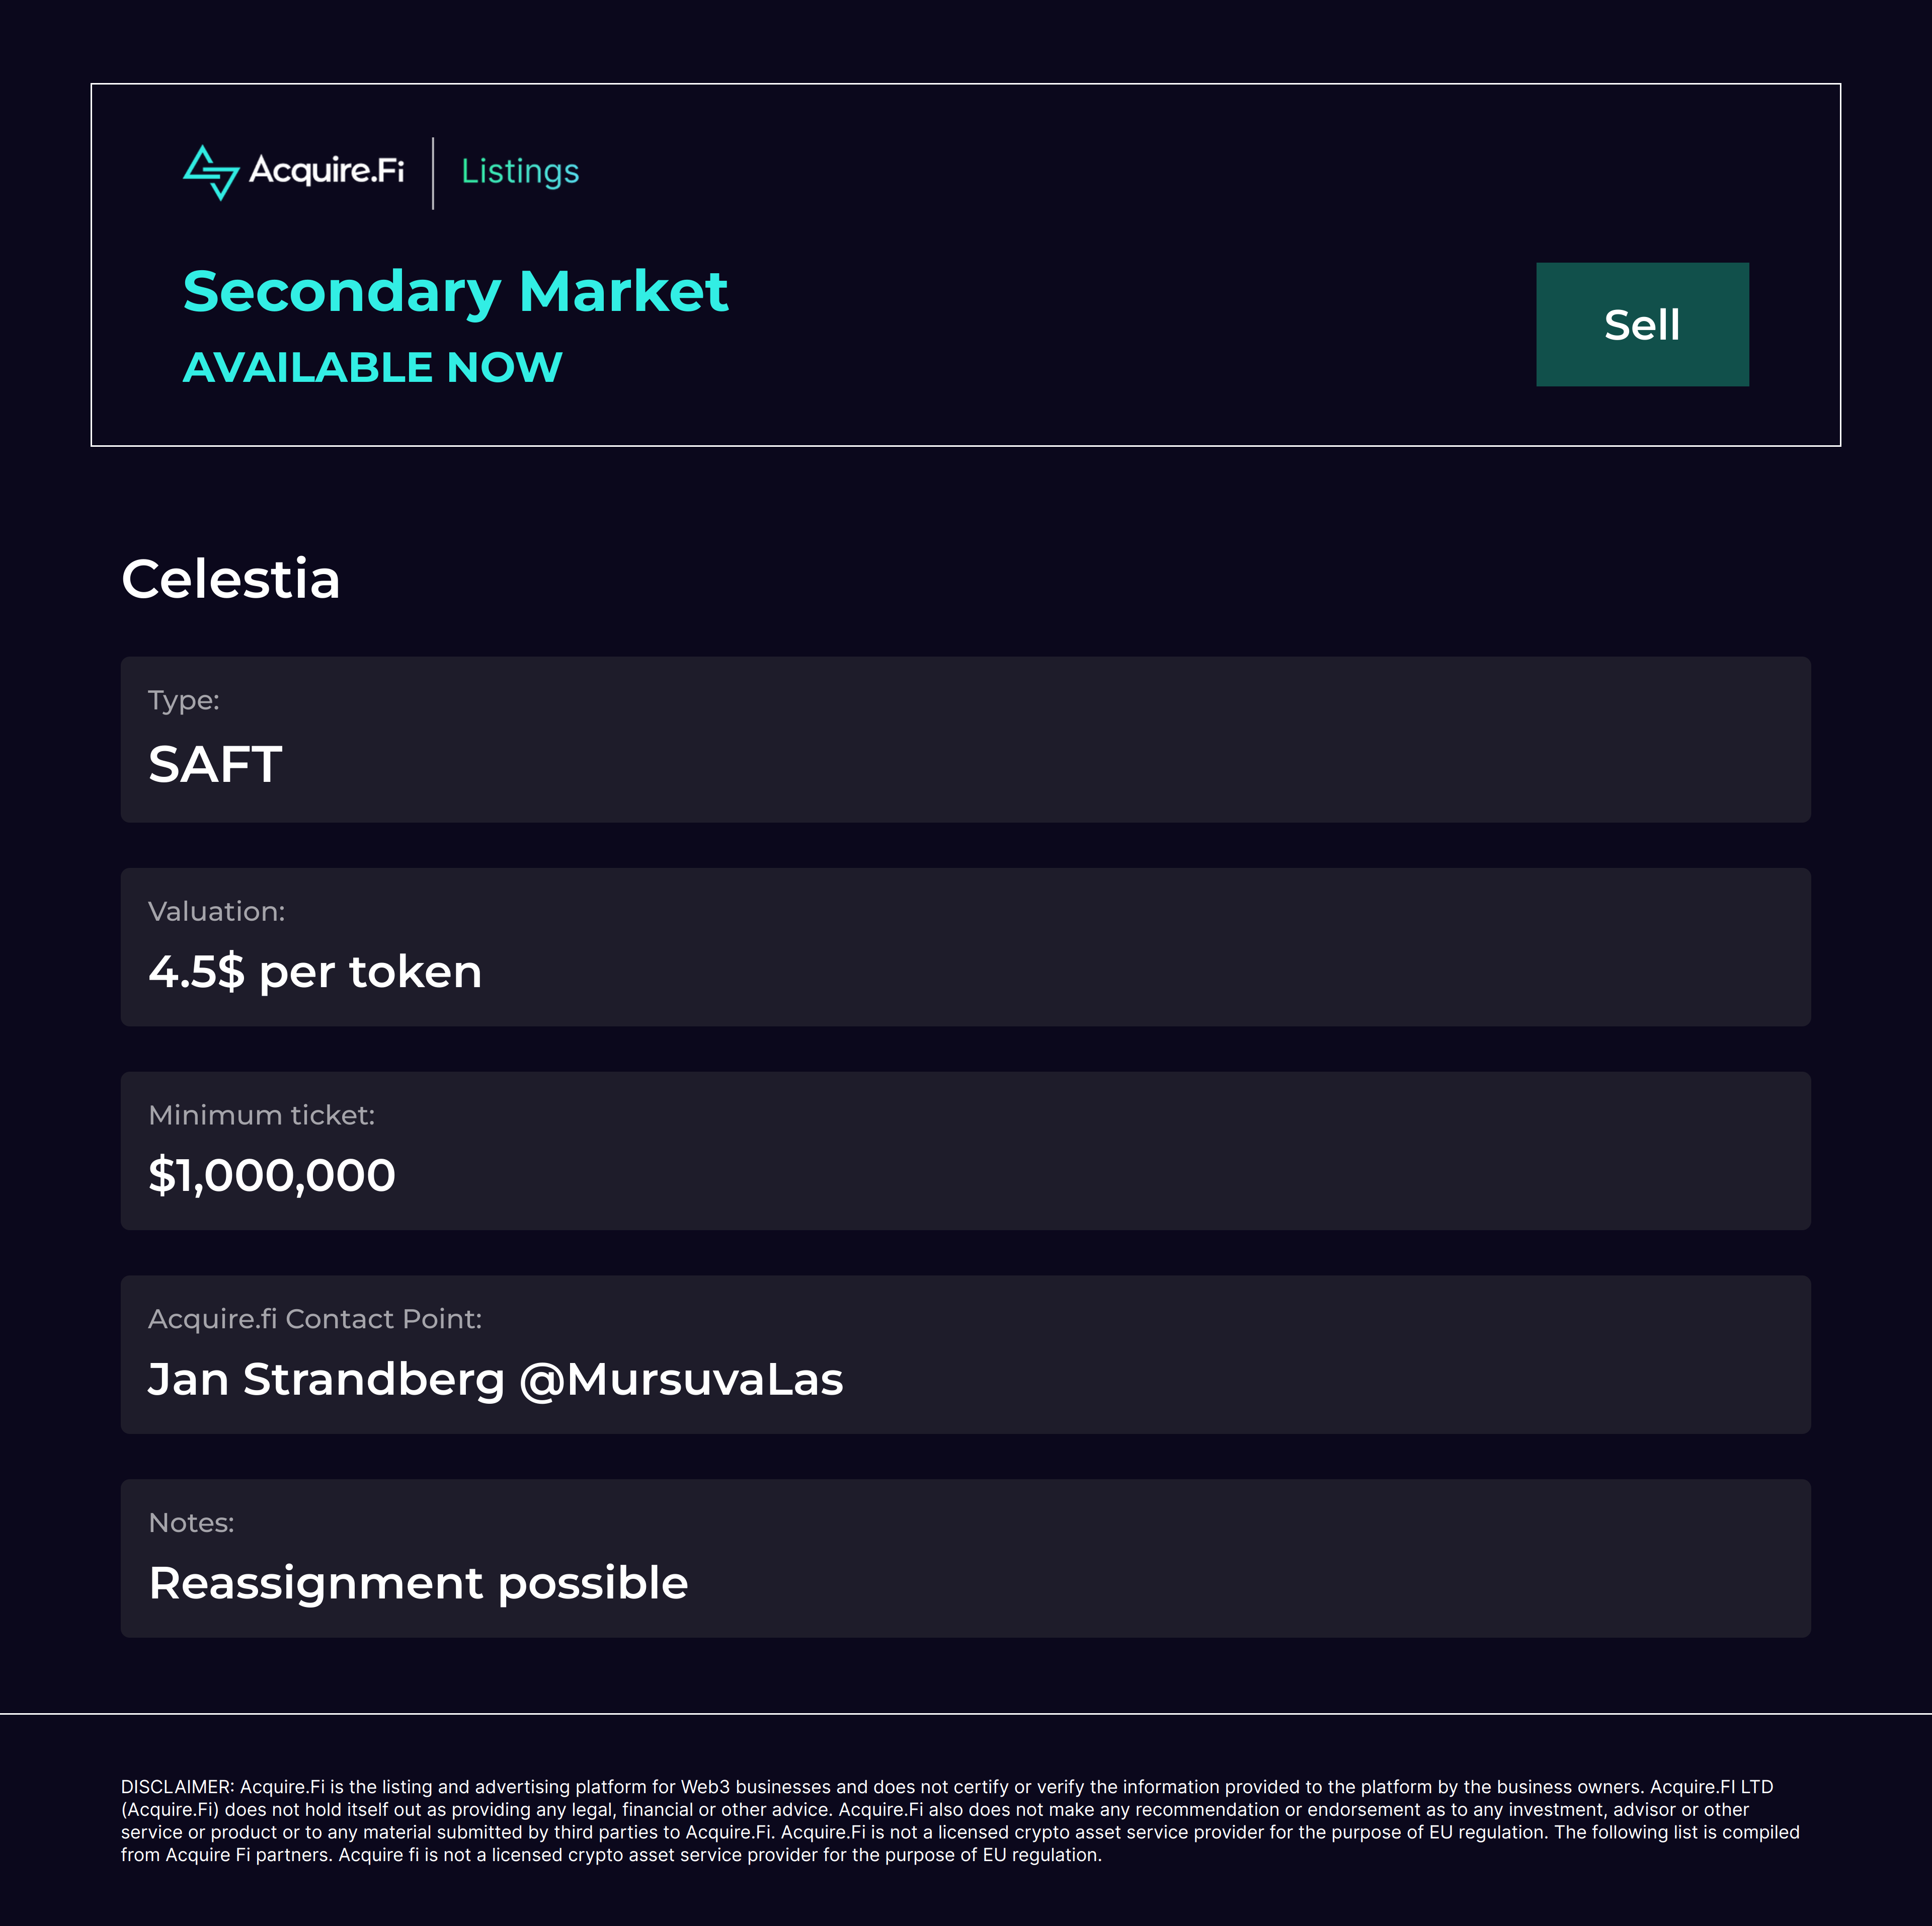Select the Reassignment possible note
Viewport: 1932px width, 1926px height.
point(418,1583)
